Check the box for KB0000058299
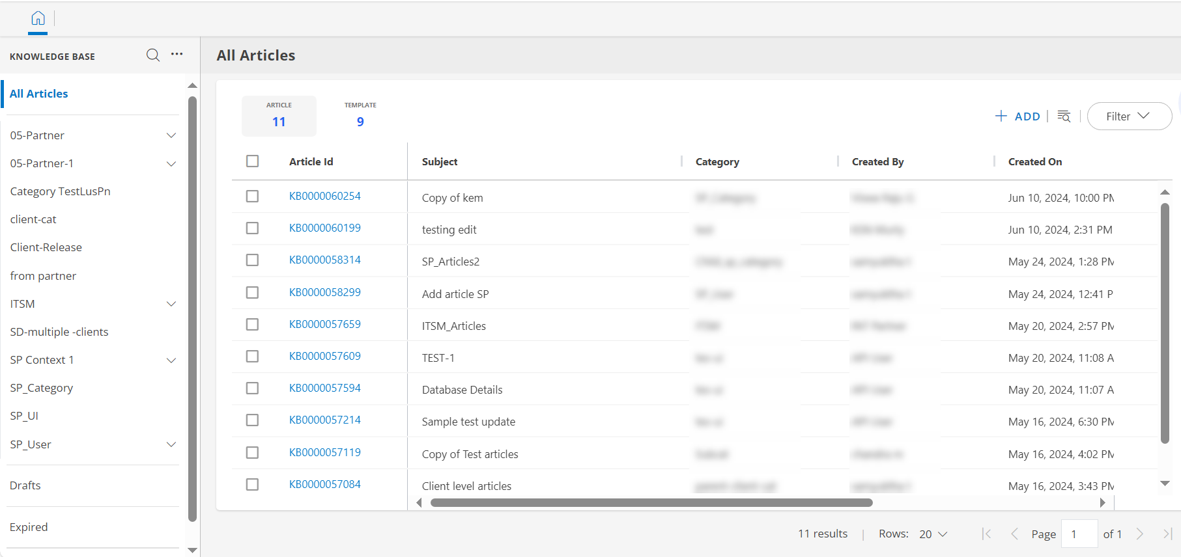 (x=253, y=292)
